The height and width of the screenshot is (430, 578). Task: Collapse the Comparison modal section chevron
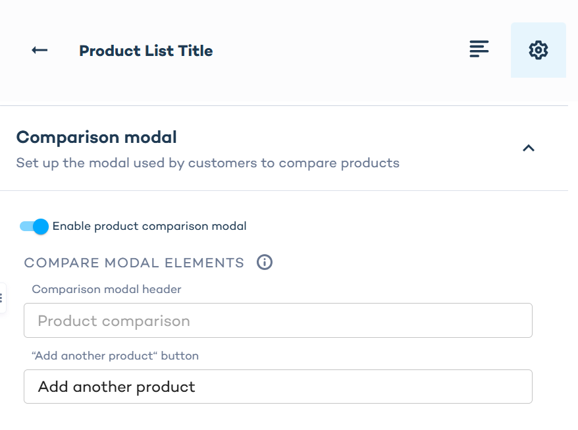click(528, 148)
